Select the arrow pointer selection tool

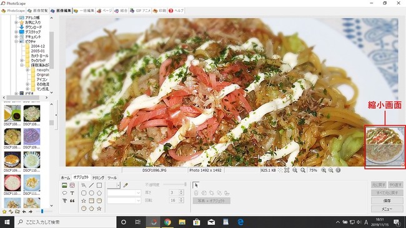[x=196, y=186]
